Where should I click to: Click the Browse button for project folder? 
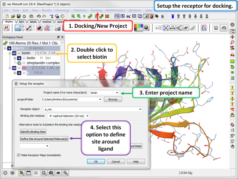(x=113, y=99)
